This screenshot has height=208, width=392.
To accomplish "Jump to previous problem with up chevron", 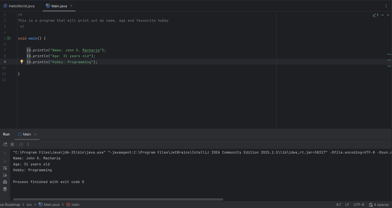I will click(x=382, y=15).
